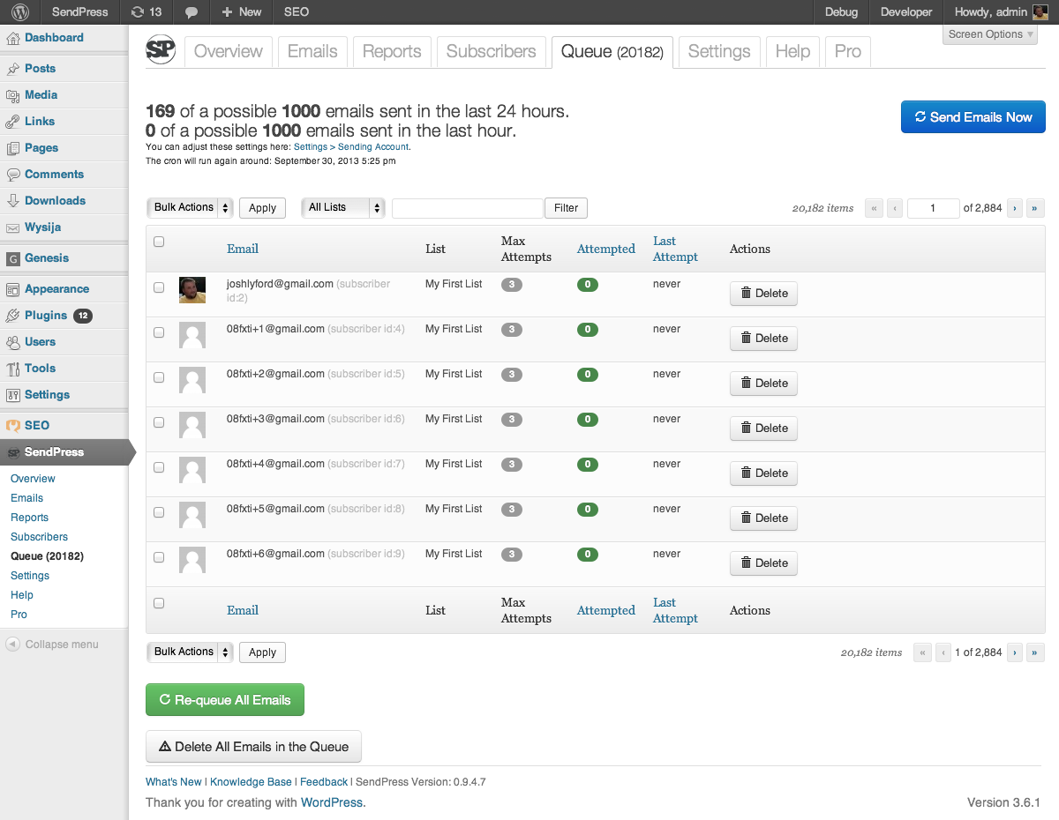Viewport: 1059px width, 820px height.
Task: Open top Bulk Actions dropdown
Action: pyautogui.click(x=190, y=207)
